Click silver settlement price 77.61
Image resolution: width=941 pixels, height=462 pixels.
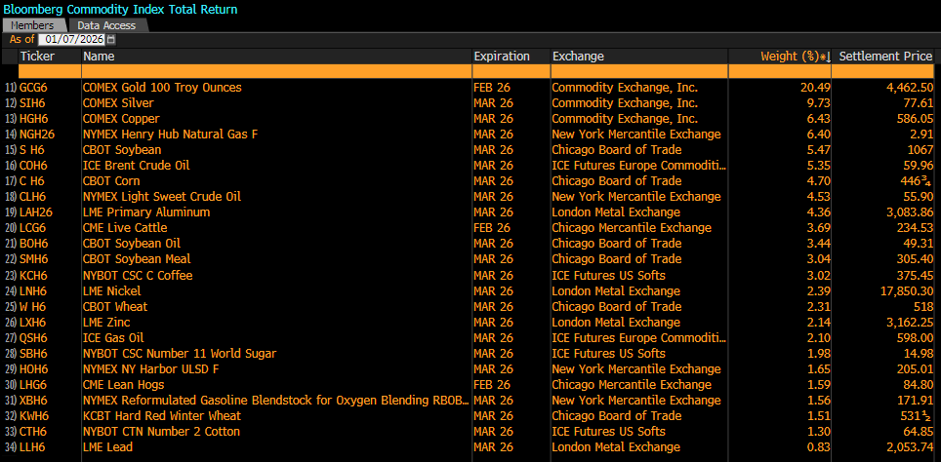pyautogui.click(x=918, y=103)
